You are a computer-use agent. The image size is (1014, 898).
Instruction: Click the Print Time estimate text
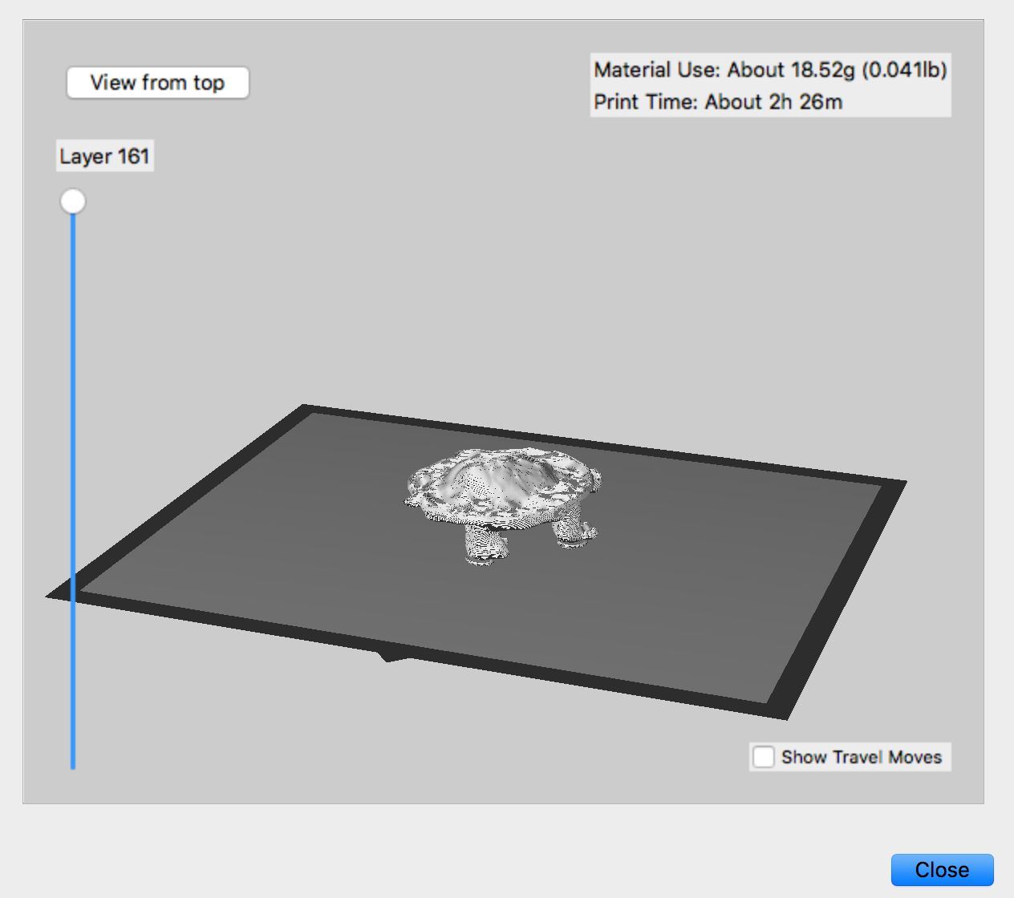coord(717,103)
